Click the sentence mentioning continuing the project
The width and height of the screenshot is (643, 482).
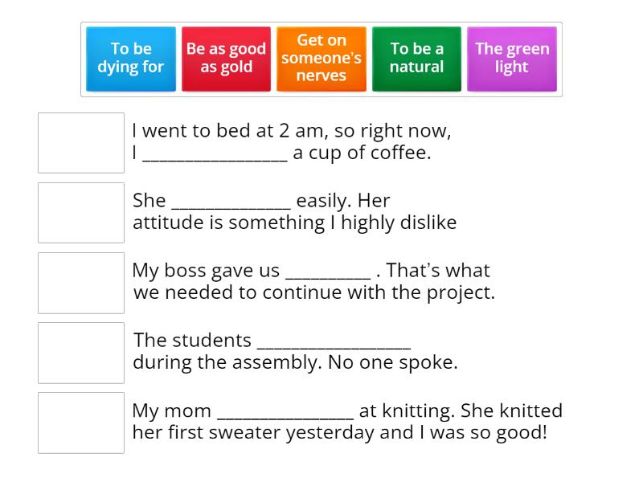point(313,292)
